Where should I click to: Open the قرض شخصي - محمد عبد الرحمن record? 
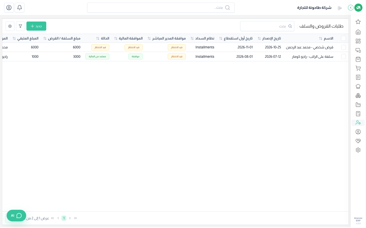coord(310,47)
